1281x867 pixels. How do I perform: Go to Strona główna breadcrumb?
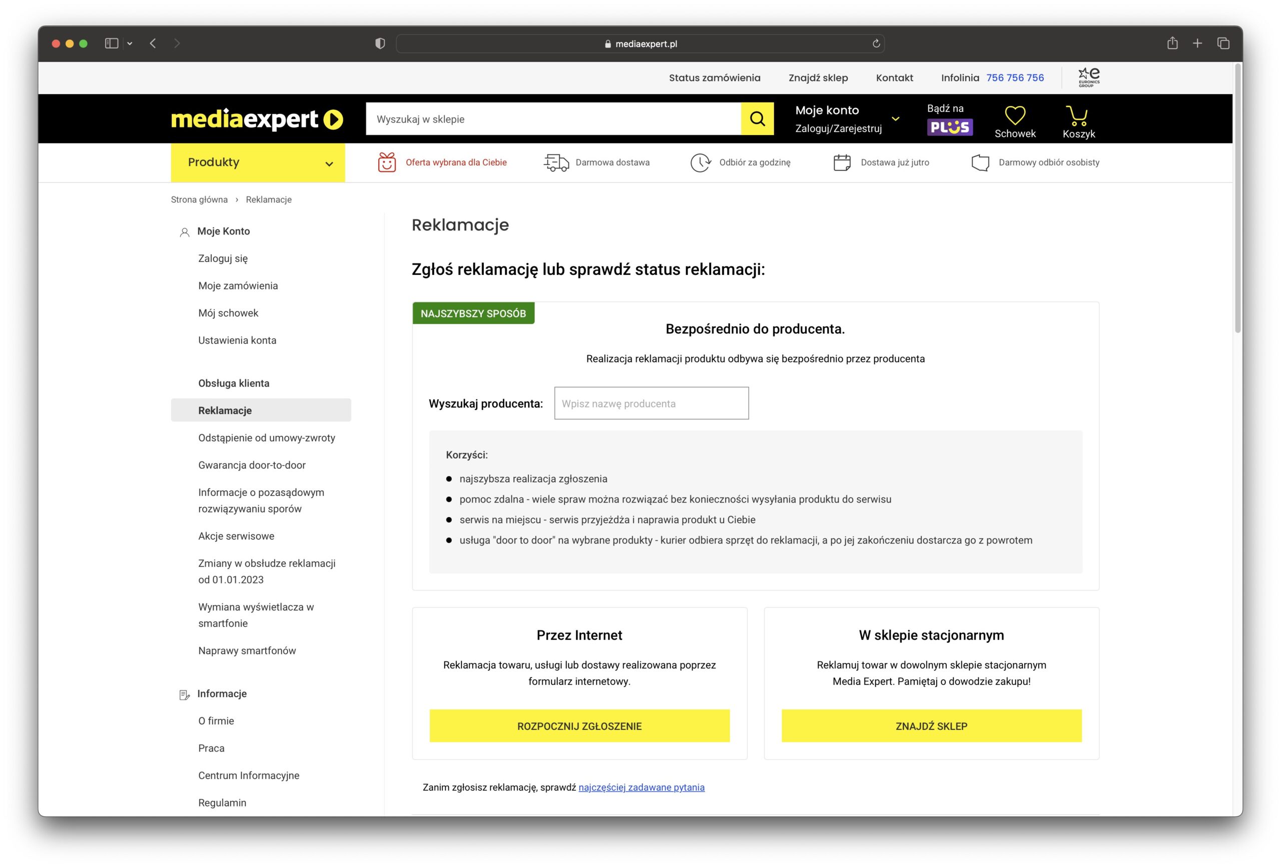[x=199, y=199]
